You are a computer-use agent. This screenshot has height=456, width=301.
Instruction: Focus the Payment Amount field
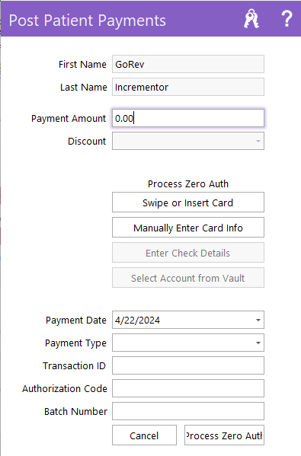pyautogui.click(x=188, y=118)
